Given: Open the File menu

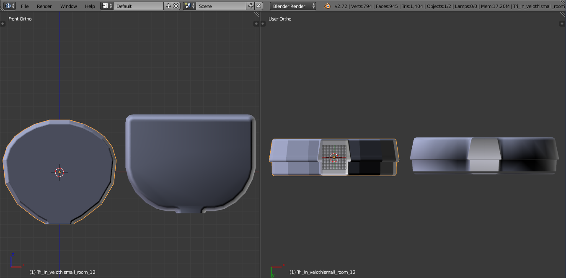Looking at the screenshot, I should coord(25,6).
